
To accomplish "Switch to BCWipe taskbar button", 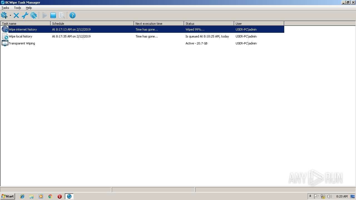I will [x=69, y=196].
